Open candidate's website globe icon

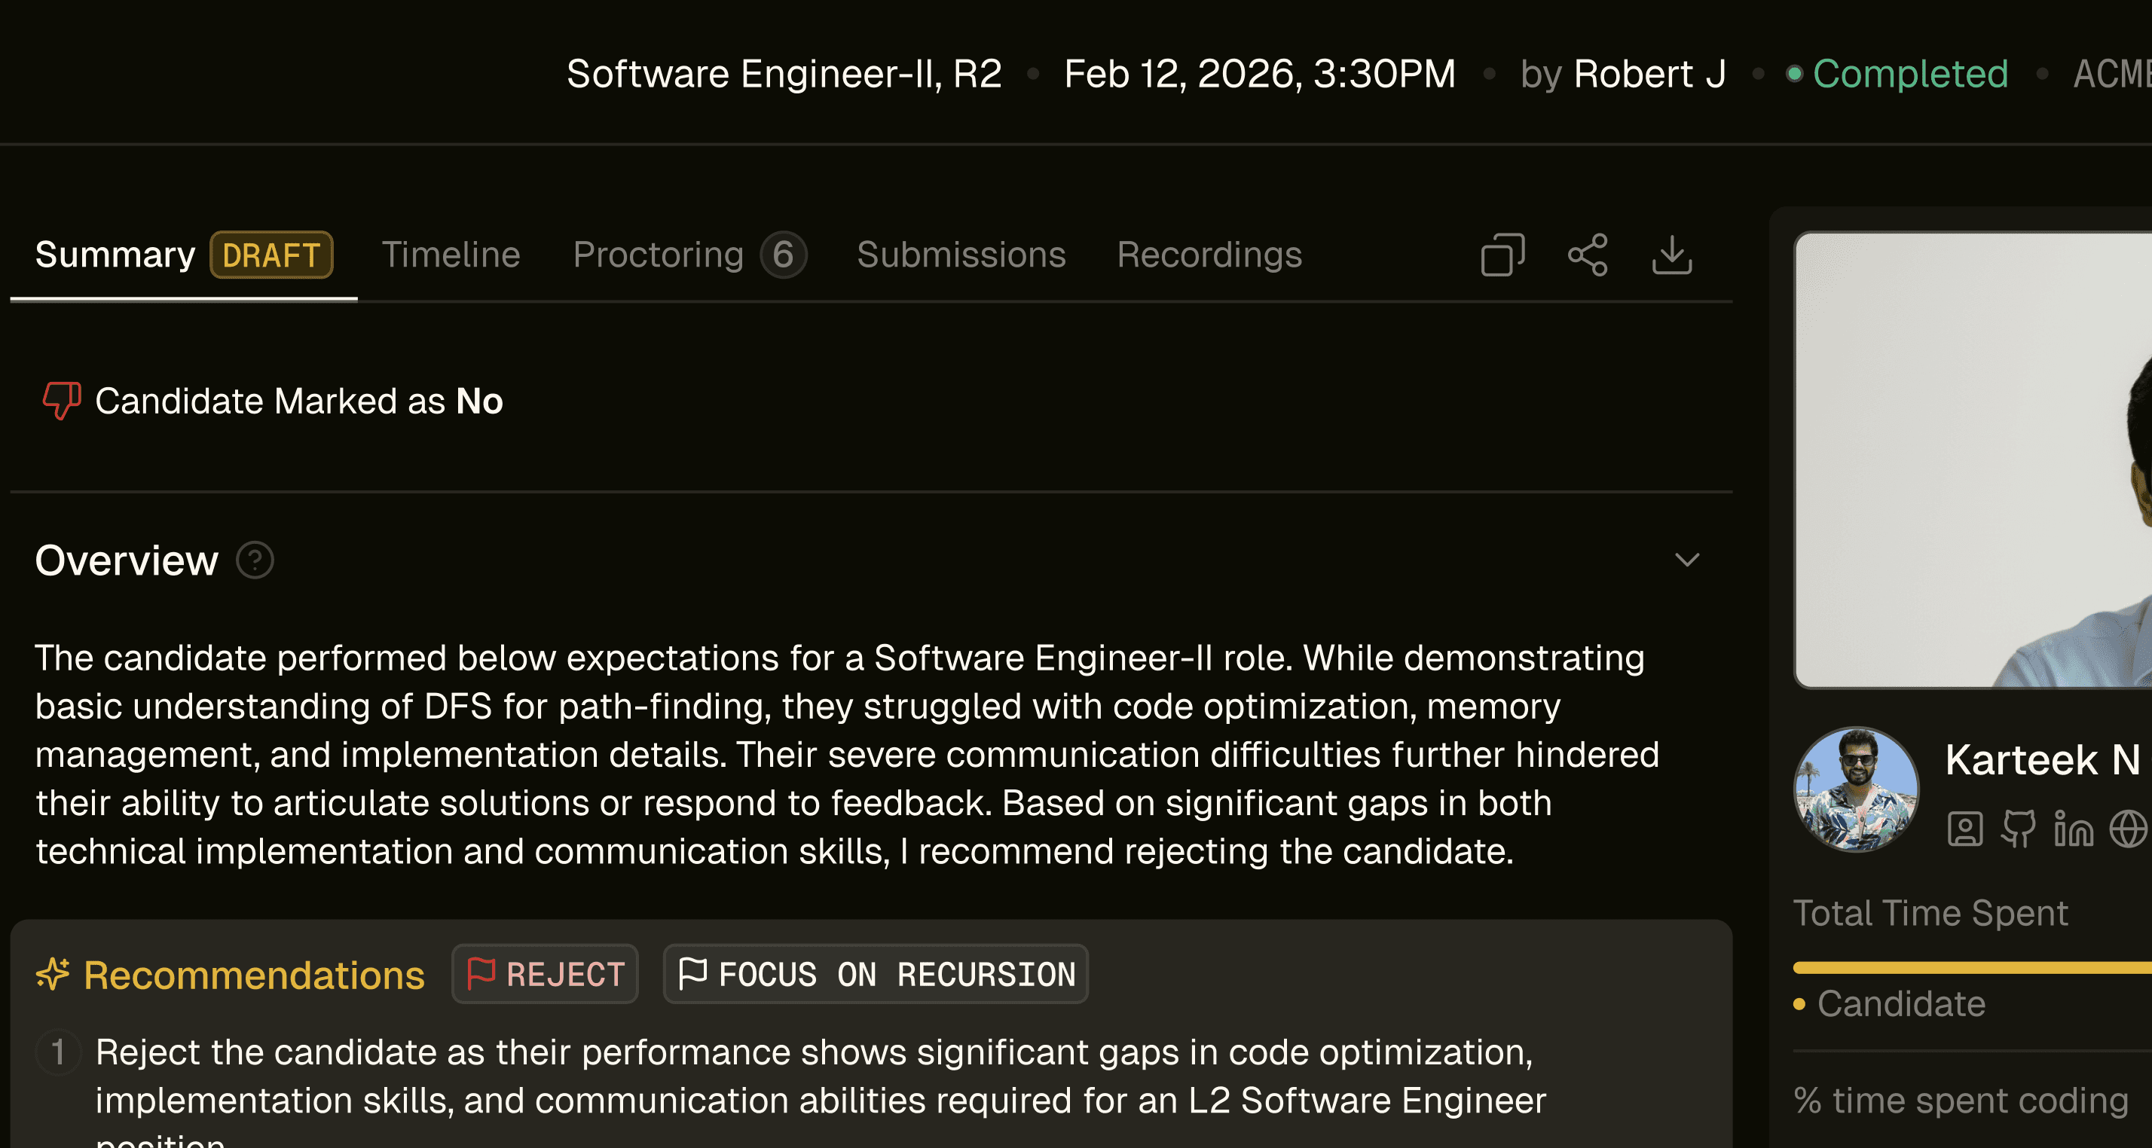2127,828
